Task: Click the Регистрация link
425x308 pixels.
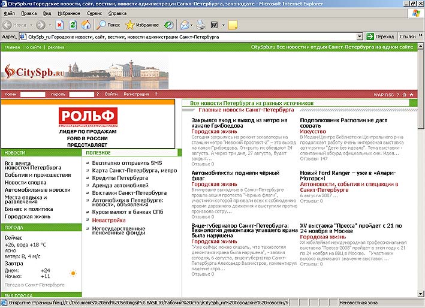Action: click(136, 94)
